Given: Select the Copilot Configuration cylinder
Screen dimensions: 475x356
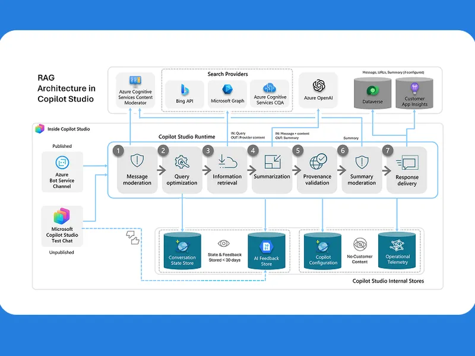Looking at the screenshot, I should (x=322, y=251).
